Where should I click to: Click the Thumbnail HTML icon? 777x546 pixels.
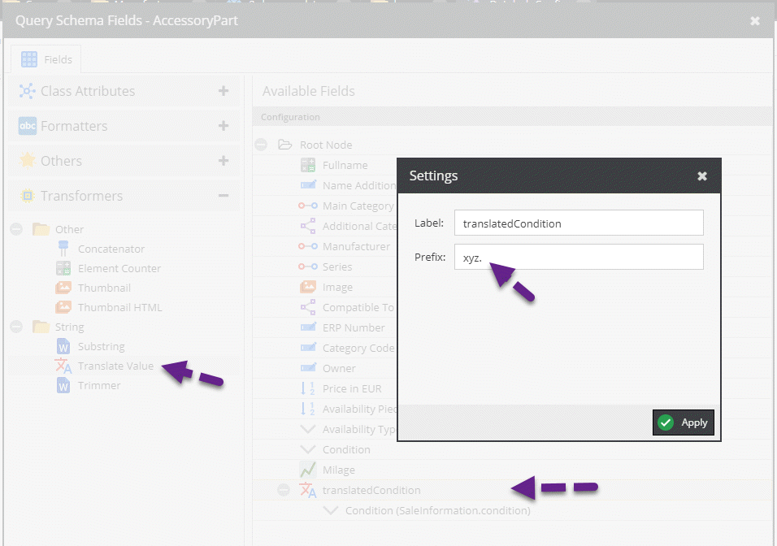[63, 307]
